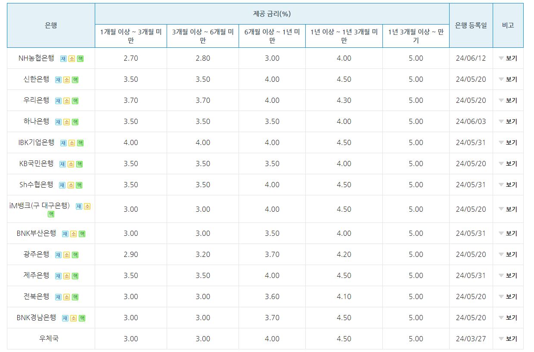Click the 핵 badge next to BNK부산은행
534x352 pixels.
point(82,234)
